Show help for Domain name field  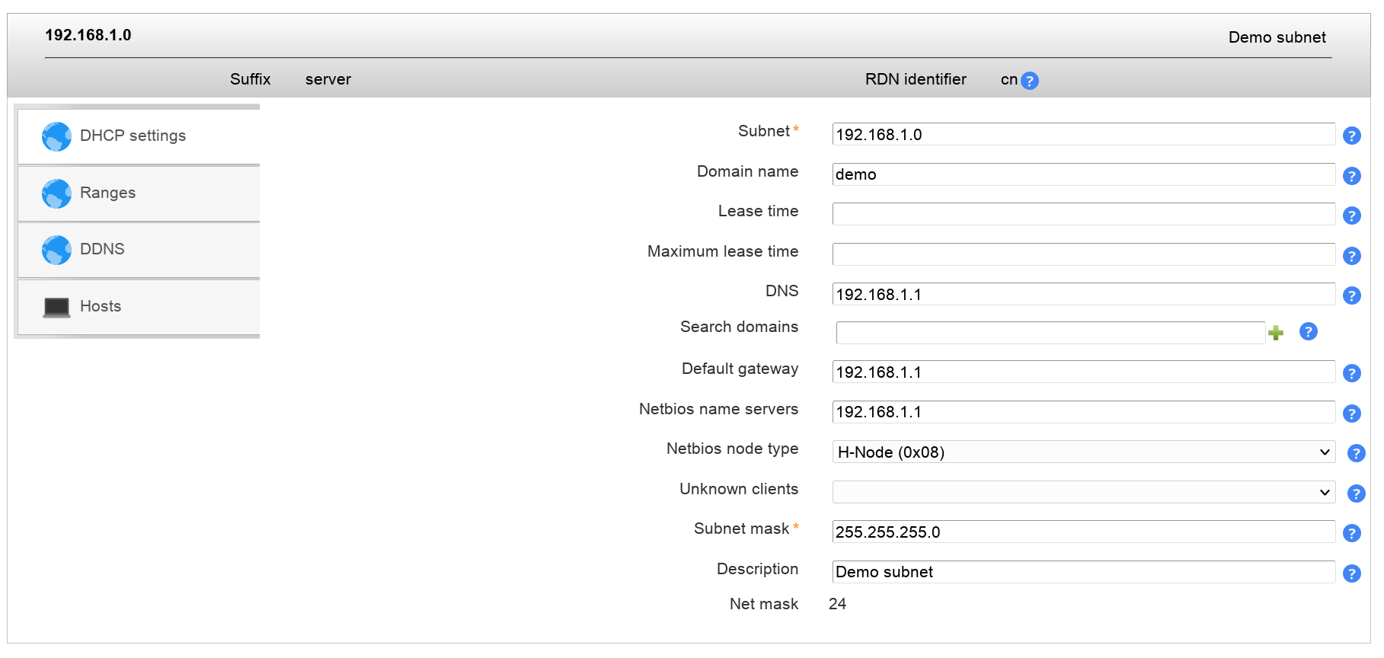[1351, 176]
